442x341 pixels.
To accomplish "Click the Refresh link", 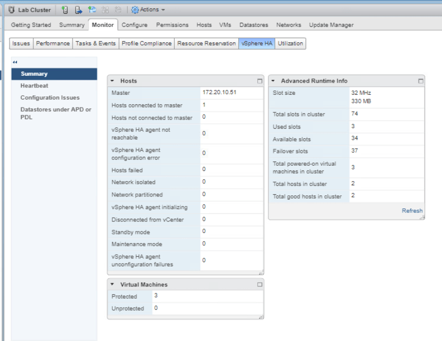I will (x=412, y=211).
